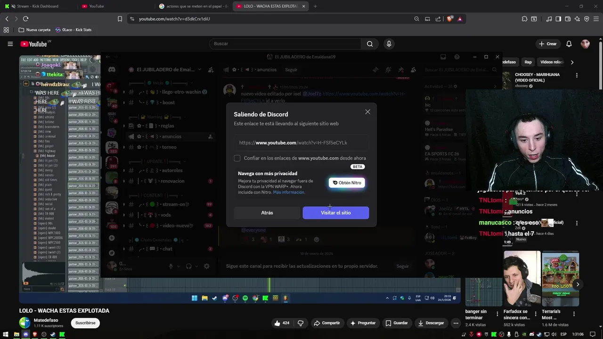
Task: Go back with the browser back arrow
Action: tap(7, 19)
